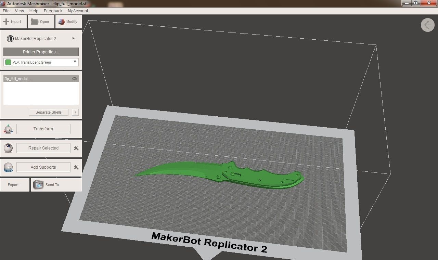Image resolution: width=438 pixels, height=260 pixels.
Task: Click the back arrow circle button
Action: 427,25
